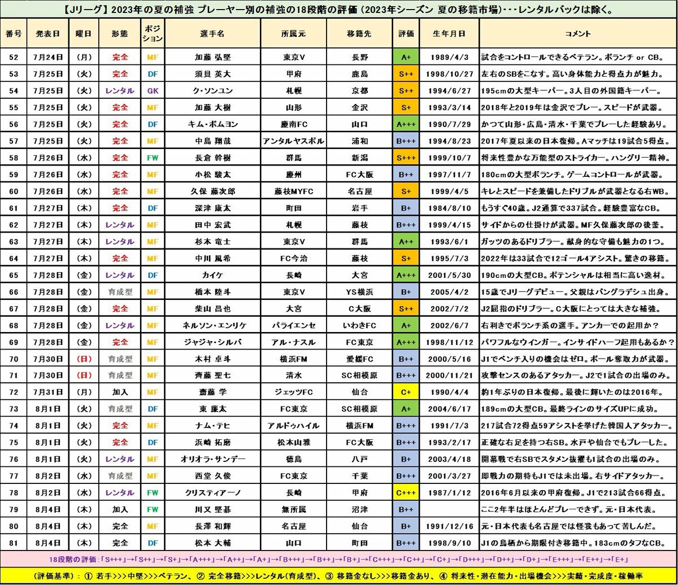The image size is (678, 585).
Task: Select the 移籍先 column header
Action: point(360,34)
